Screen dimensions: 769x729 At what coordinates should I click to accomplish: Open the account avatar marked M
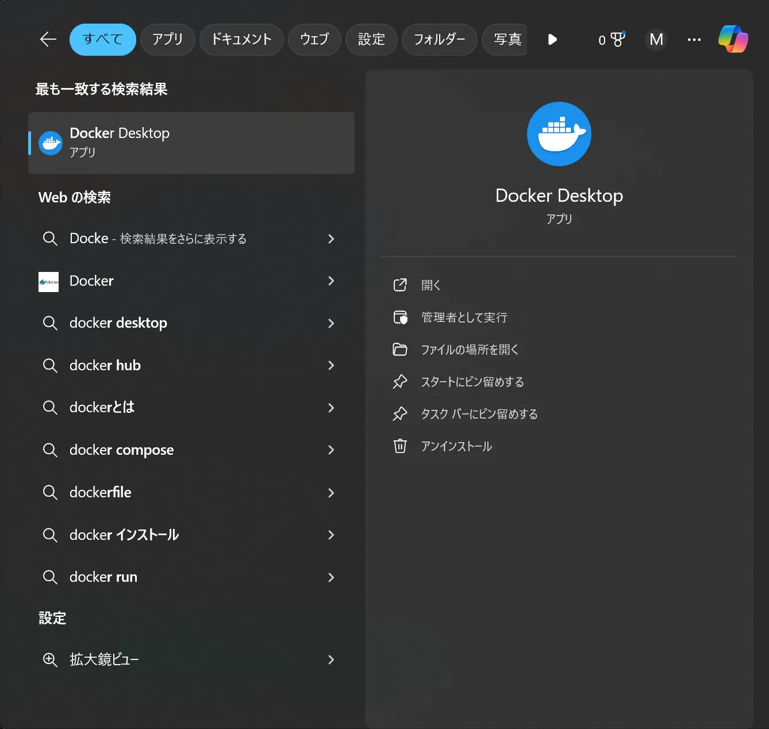656,39
